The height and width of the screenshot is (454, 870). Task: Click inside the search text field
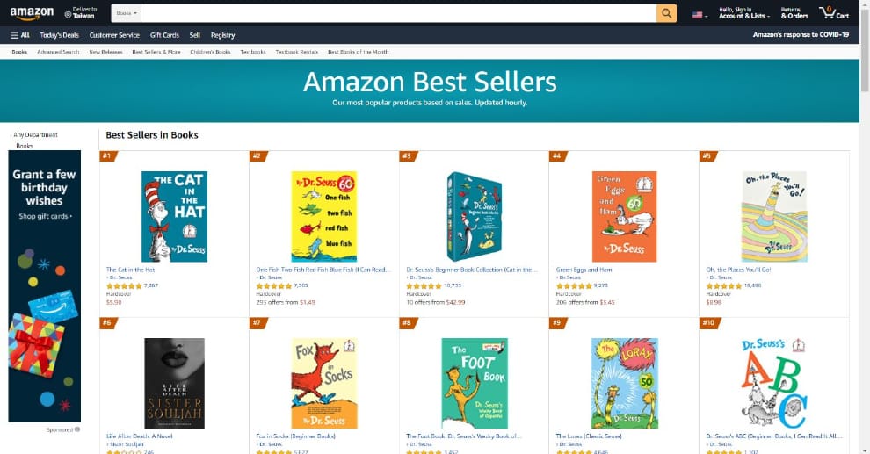pyautogui.click(x=395, y=13)
